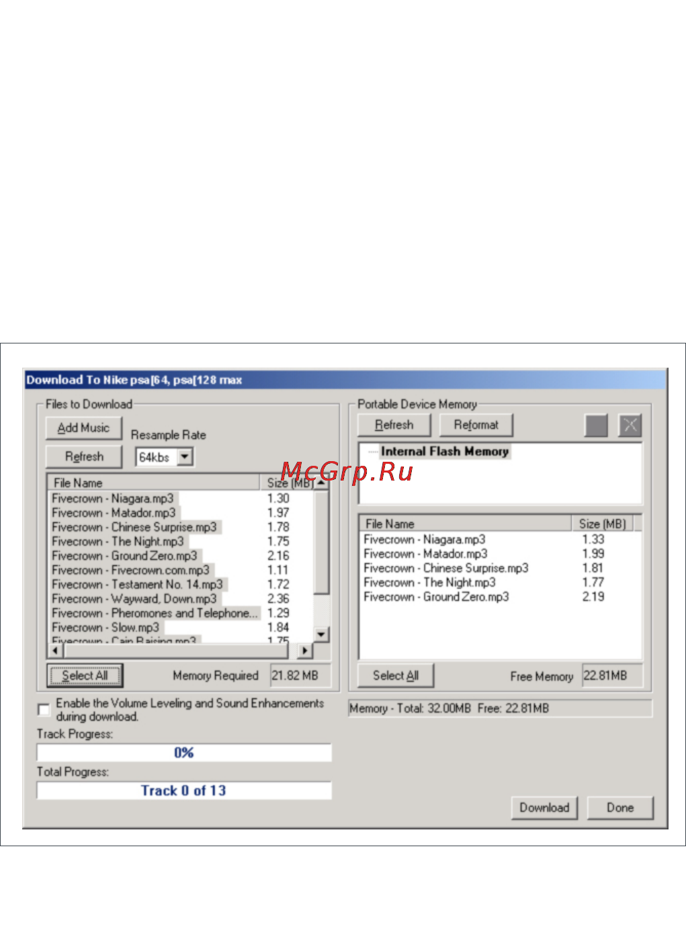Select Fivecrown - The Night.mp3 in download list
Image resolution: width=686 pixels, height=941 pixels.
[118, 541]
